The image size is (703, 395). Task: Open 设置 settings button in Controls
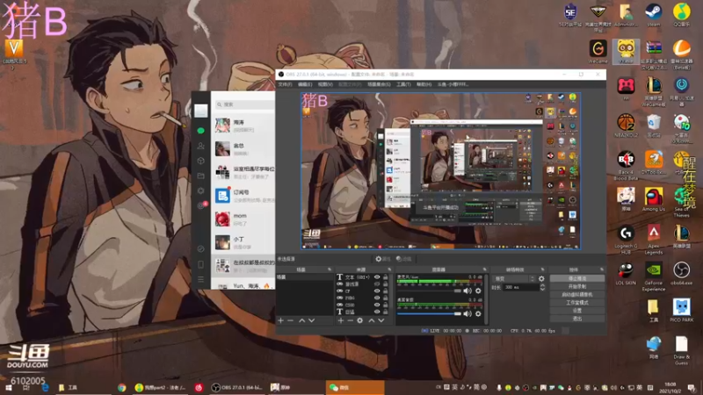tap(577, 311)
